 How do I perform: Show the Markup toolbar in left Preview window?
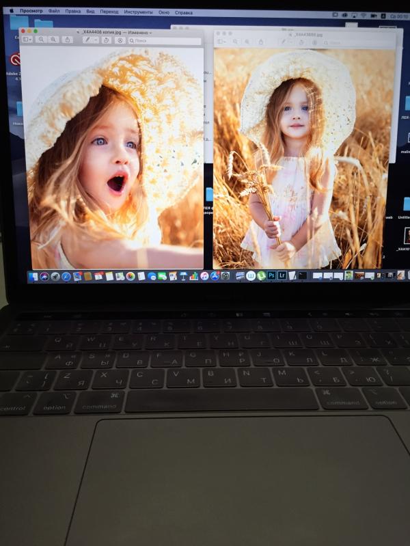click(120, 40)
